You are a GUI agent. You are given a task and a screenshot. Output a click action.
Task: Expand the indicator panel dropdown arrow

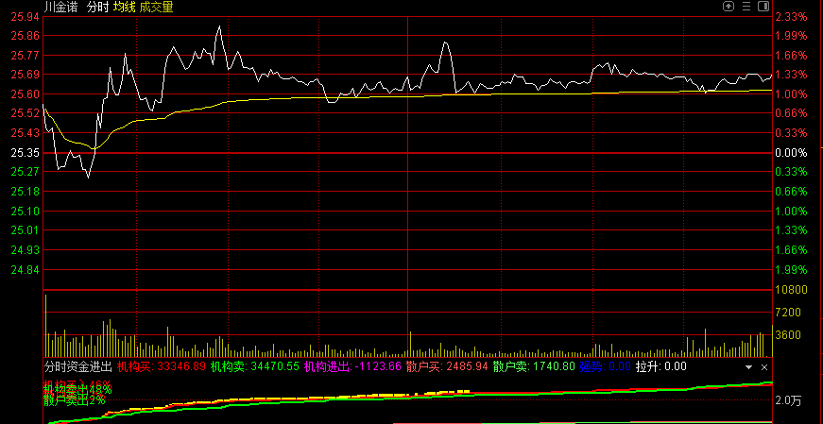(x=748, y=366)
